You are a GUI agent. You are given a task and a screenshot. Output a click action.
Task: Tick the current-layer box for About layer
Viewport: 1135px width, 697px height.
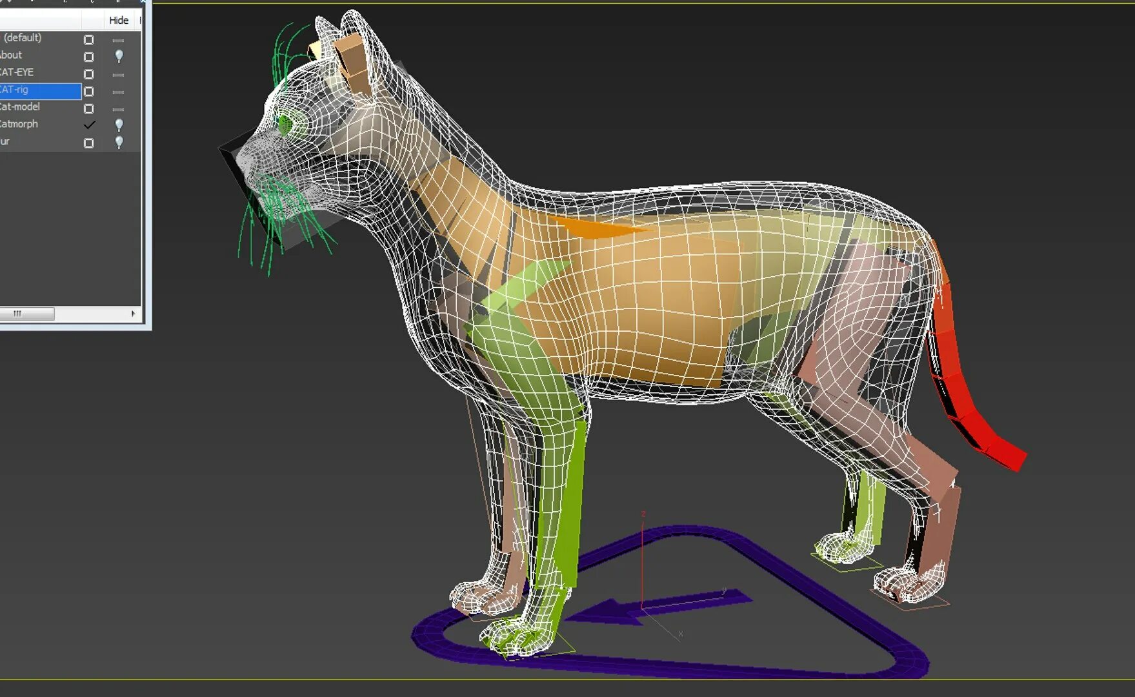[x=89, y=57]
